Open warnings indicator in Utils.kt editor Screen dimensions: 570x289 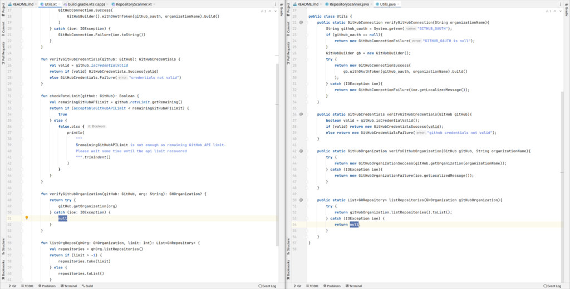[263, 11]
